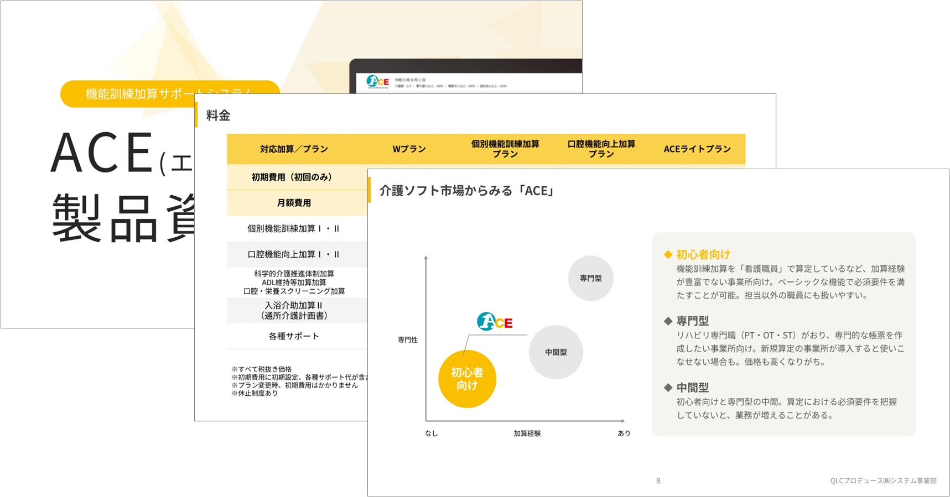
Task: Click the 口腔・栄養スクリーニング加算 text line
Action: coord(294,291)
